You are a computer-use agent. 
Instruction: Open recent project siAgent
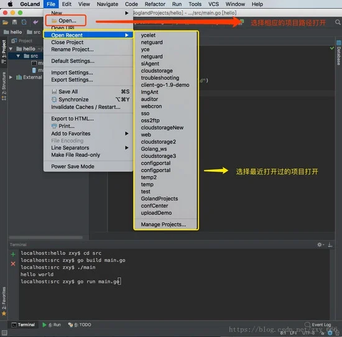[x=166, y=63]
